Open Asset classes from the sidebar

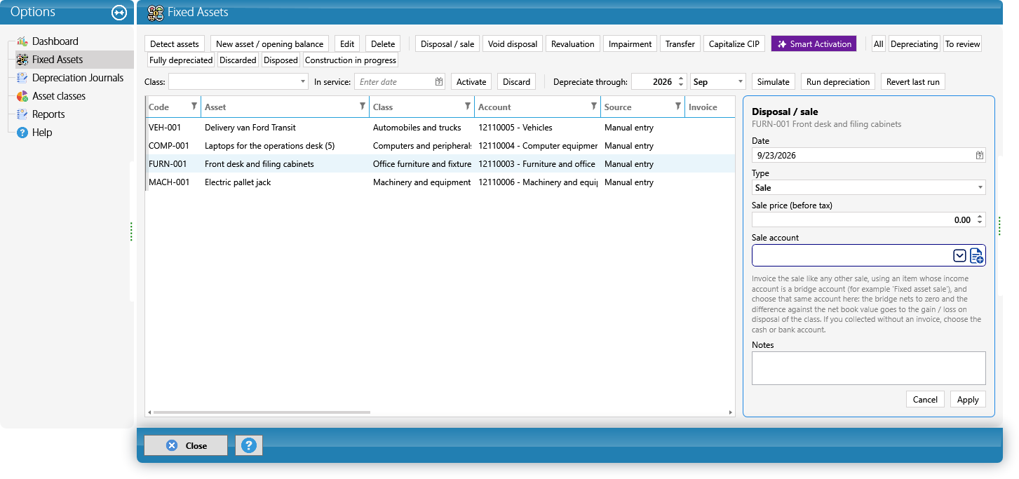click(59, 96)
